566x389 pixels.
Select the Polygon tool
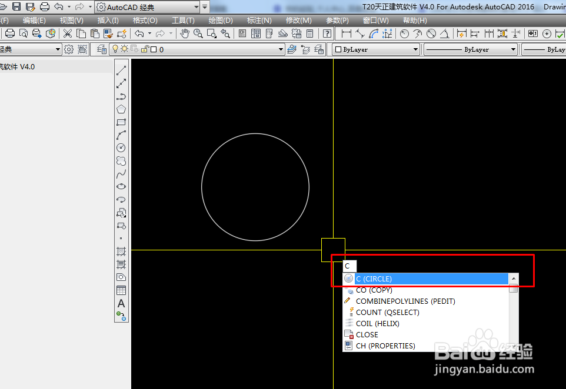point(121,109)
